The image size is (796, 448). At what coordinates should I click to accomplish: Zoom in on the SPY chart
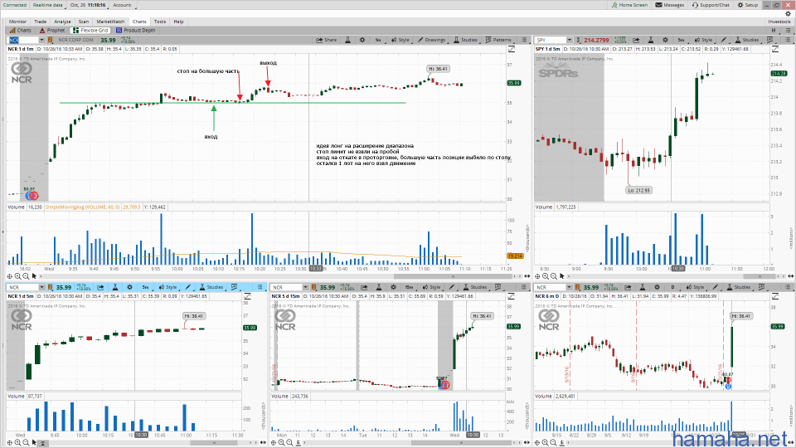(546, 276)
